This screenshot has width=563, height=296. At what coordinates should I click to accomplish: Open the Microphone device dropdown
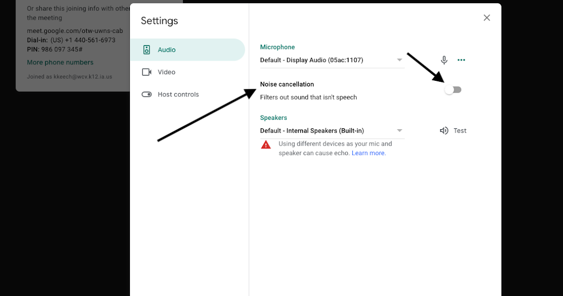pos(399,60)
